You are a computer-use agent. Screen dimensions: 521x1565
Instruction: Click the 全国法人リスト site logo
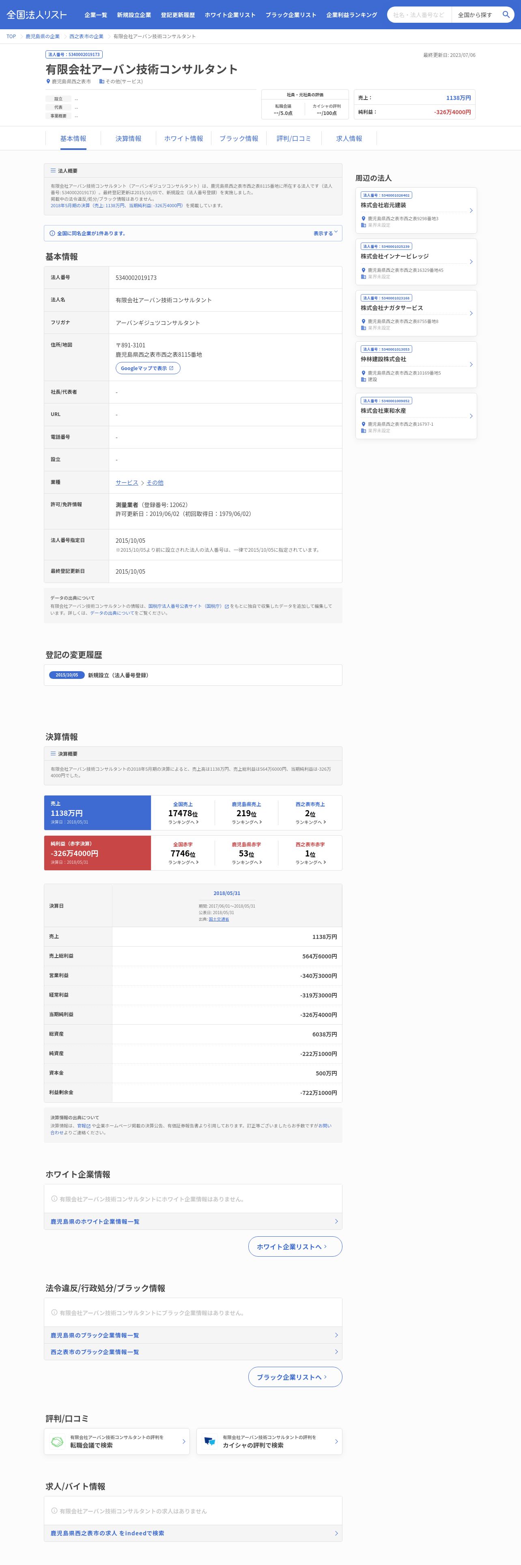(x=37, y=15)
